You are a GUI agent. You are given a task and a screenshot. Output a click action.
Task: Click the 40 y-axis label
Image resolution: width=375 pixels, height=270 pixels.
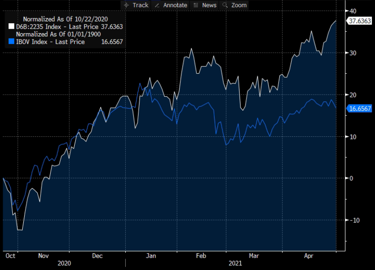[353, 11]
